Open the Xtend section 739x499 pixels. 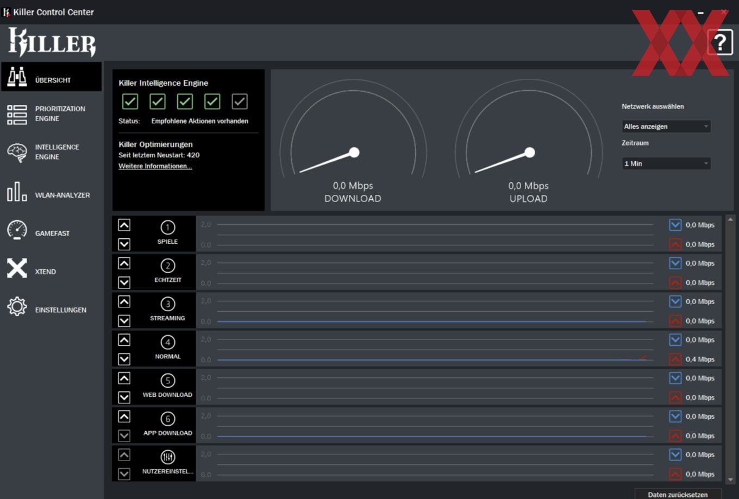[x=51, y=269]
